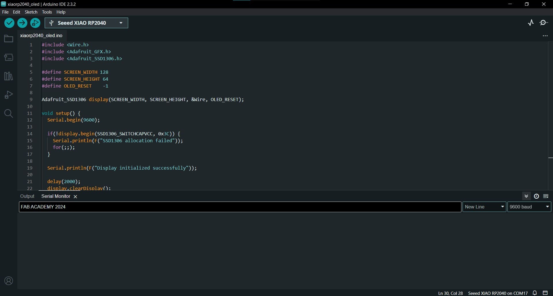The width and height of the screenshot is (553, 296).
Task: Open the 9600 baud rate dropdown
Action: 529,207
